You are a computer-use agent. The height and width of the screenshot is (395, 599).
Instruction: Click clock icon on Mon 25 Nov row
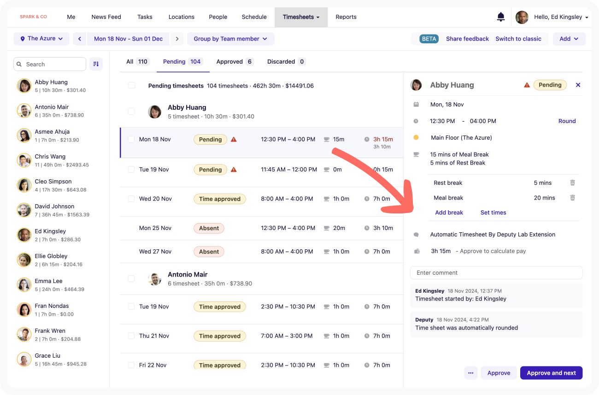tap(367, 228)
